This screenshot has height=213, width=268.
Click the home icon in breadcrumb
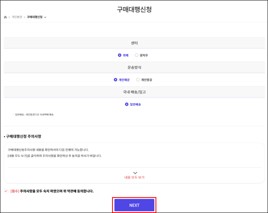coord(5,17)
